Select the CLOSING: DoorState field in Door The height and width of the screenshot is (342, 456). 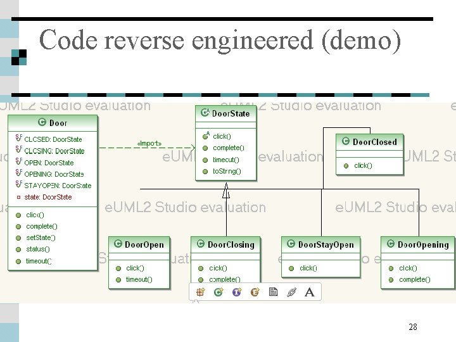[50, 151]
